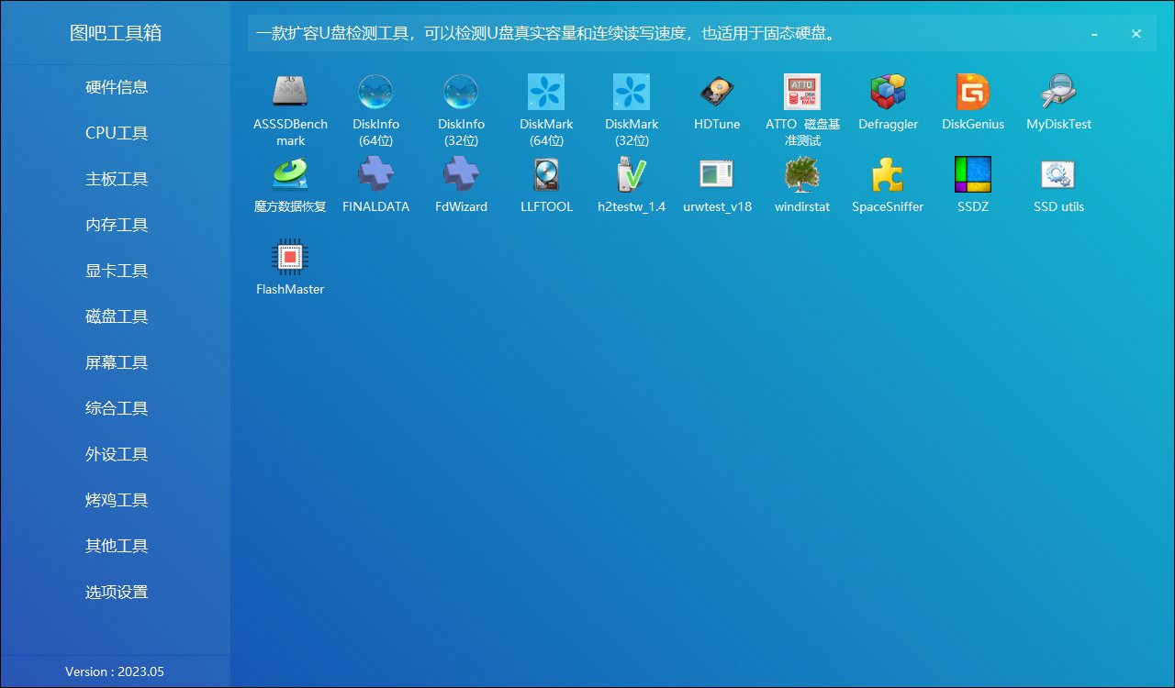Launch SpaceSniffer puzzle icon

pyautogui.click(x=888, y=174)
